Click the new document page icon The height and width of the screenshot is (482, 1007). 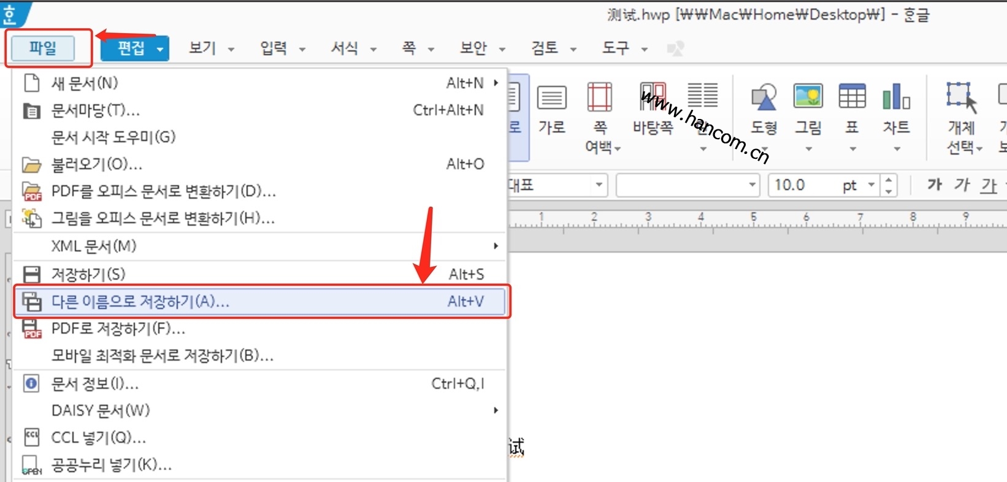pyautogui.click(x=31, y=83)
